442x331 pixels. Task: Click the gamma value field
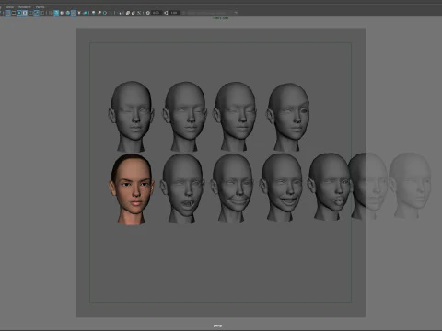click(175, 13)
